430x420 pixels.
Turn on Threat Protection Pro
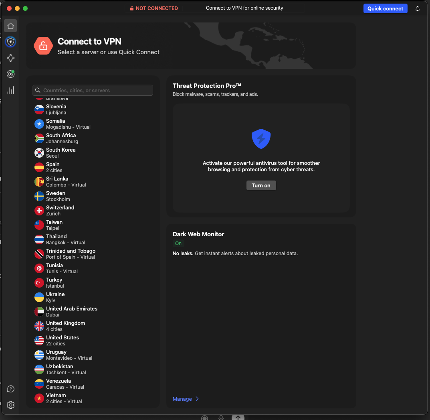pyautogui.click(x=261, y=185)
